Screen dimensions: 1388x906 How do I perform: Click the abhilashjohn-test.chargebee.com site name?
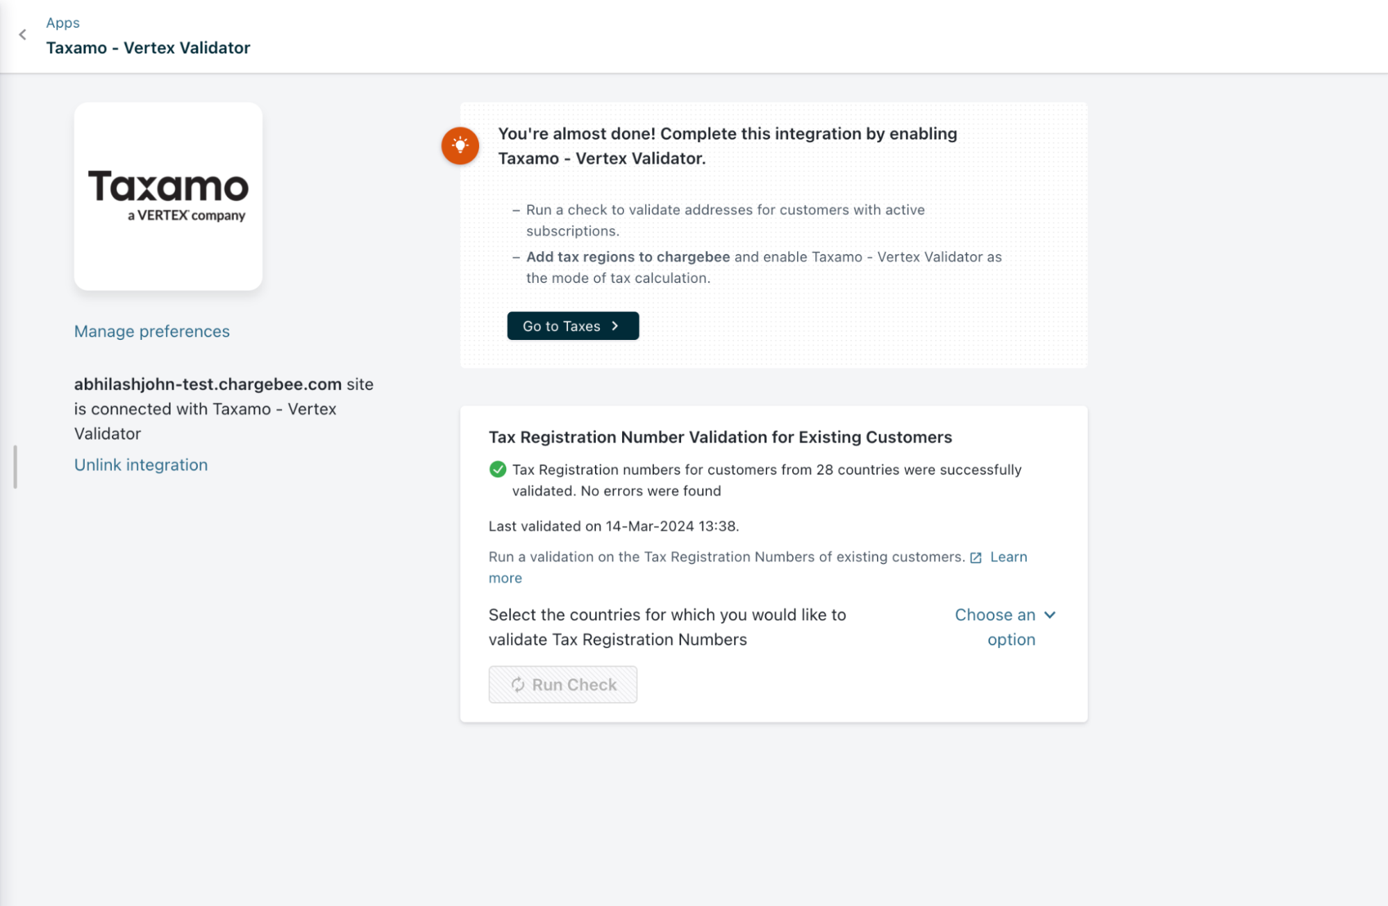pos(208,384)
